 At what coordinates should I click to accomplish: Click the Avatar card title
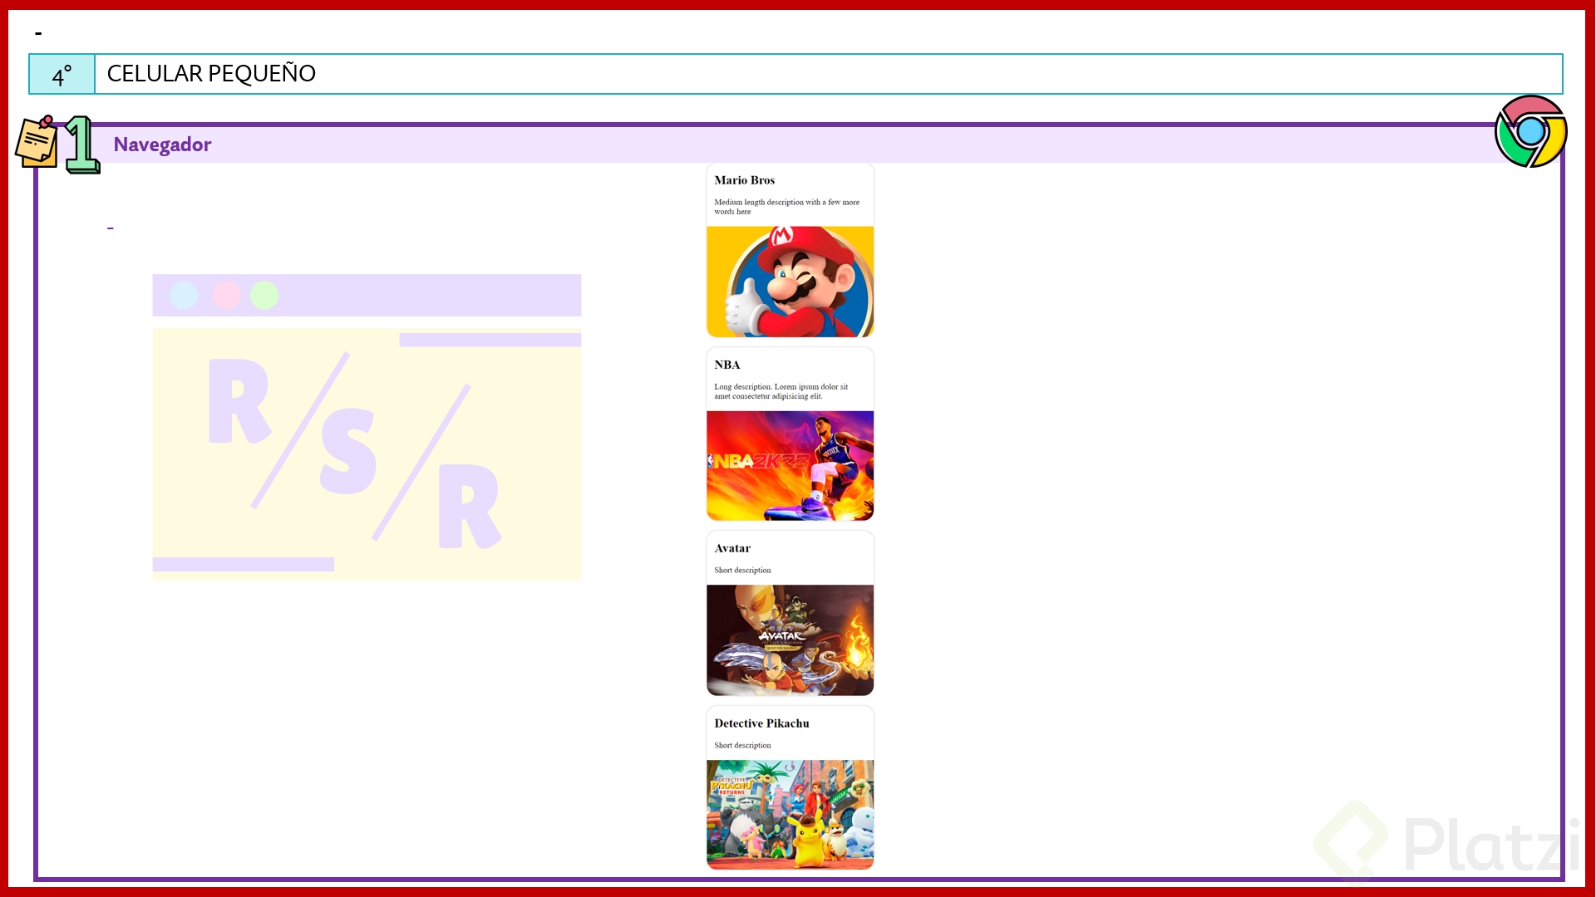coord(731,548)
